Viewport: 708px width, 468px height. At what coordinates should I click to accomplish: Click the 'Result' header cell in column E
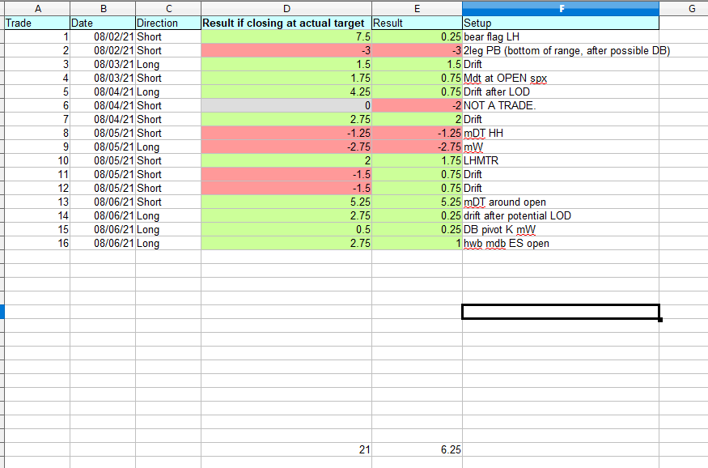[418, 23]
